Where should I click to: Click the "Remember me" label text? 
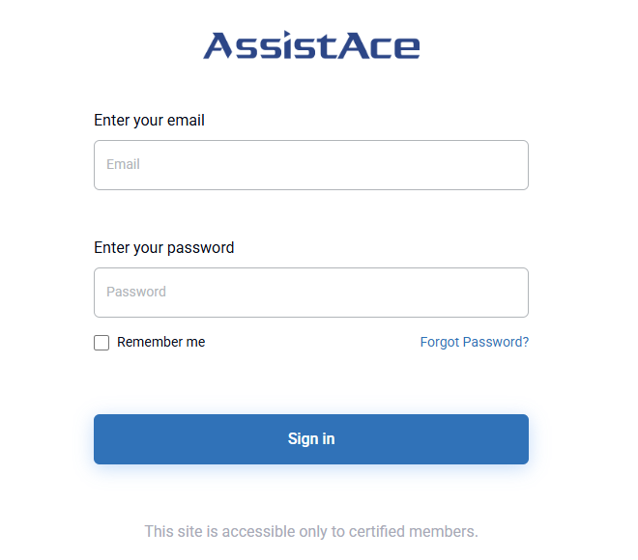point(160,342)
